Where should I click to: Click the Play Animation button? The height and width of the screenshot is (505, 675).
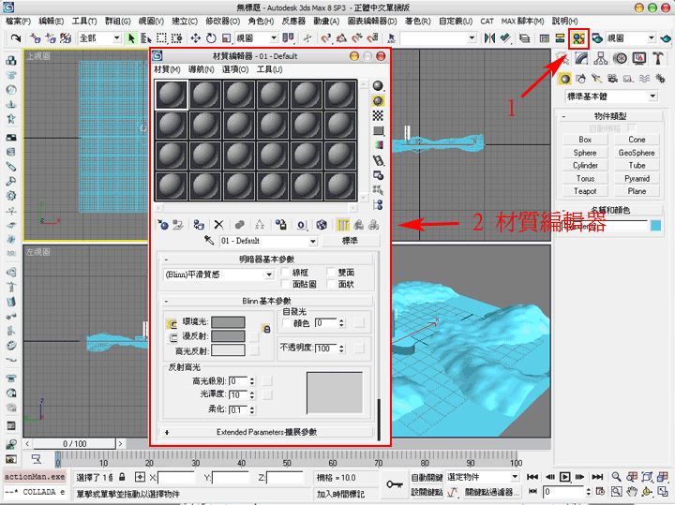(564, 477)
